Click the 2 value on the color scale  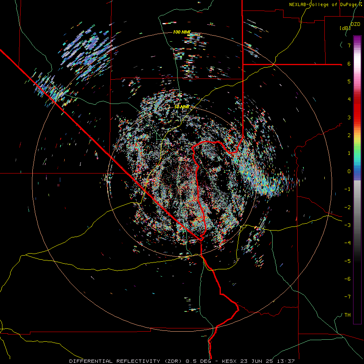pos(349,135)
